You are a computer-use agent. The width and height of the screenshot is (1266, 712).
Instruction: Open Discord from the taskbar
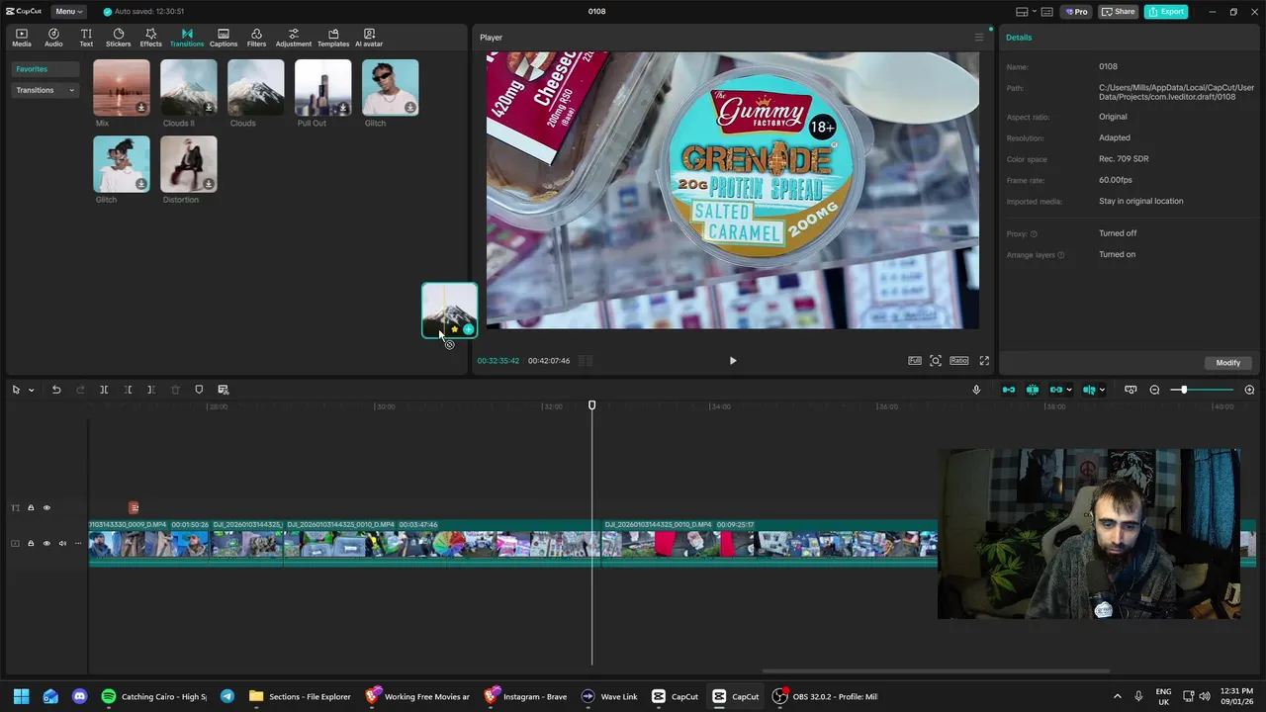tap(79, 696)
